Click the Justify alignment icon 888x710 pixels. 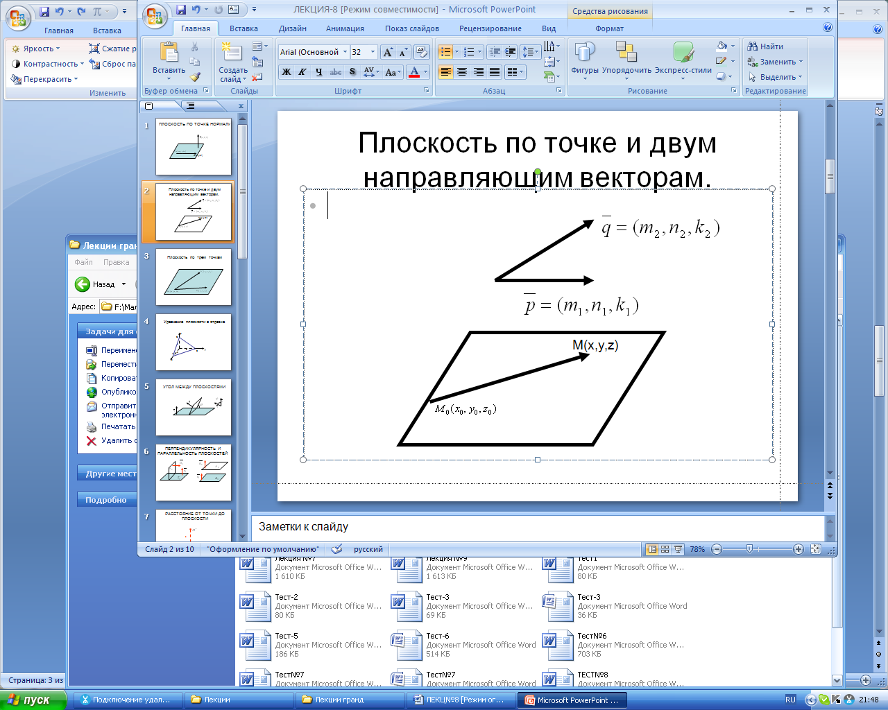click(495, 72)
